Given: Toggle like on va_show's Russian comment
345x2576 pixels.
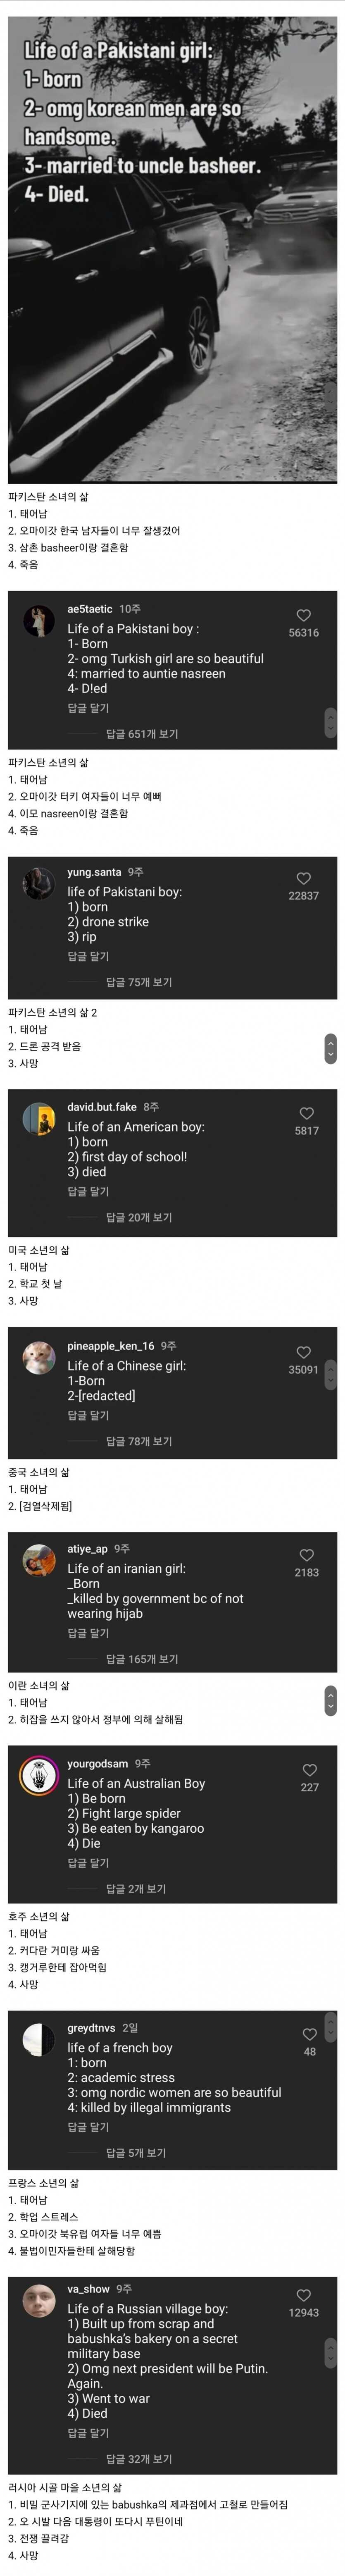Looking at the screenshot, I should 304,2295.
